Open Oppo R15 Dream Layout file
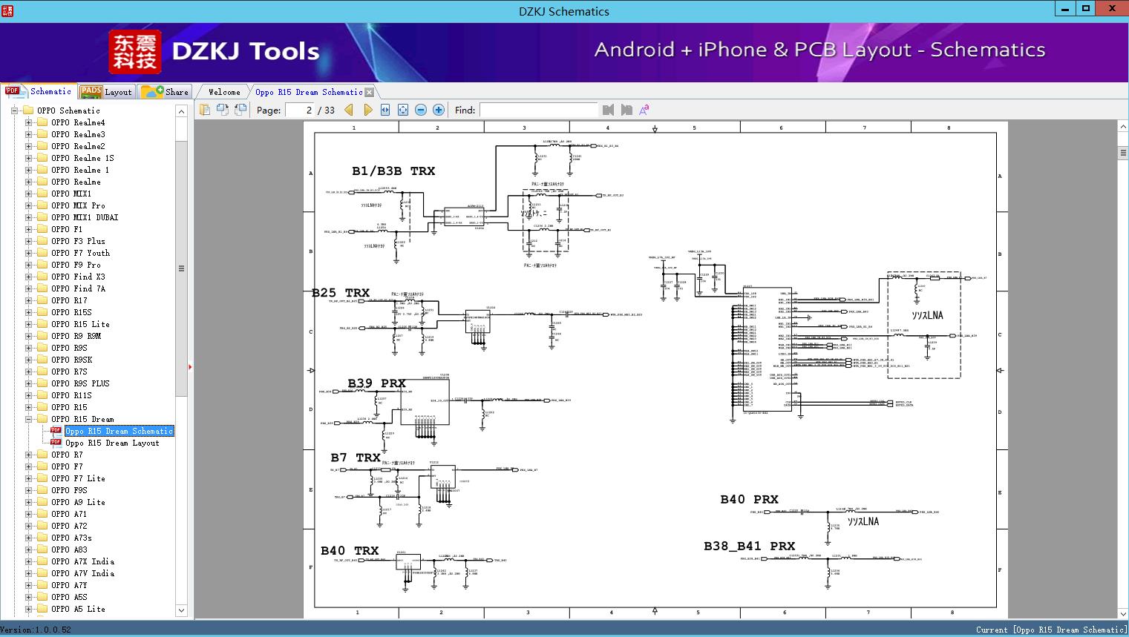This screenshot has width=1129, height=637. click(111, 443)
